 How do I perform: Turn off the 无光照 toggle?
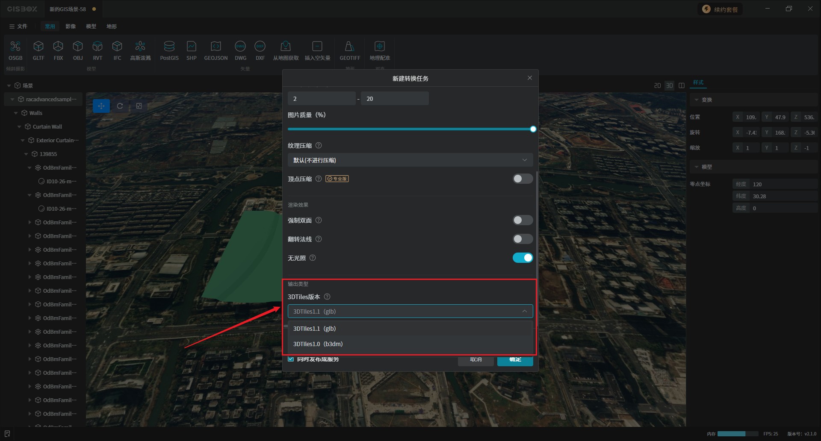tap(523, 258)
